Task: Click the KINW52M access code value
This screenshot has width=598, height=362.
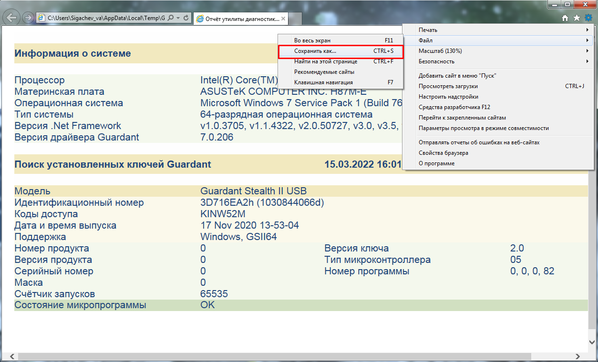Action: tap(223, 214)
